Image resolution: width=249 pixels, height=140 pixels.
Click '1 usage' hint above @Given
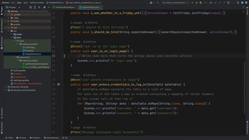[x=75, y=42]
